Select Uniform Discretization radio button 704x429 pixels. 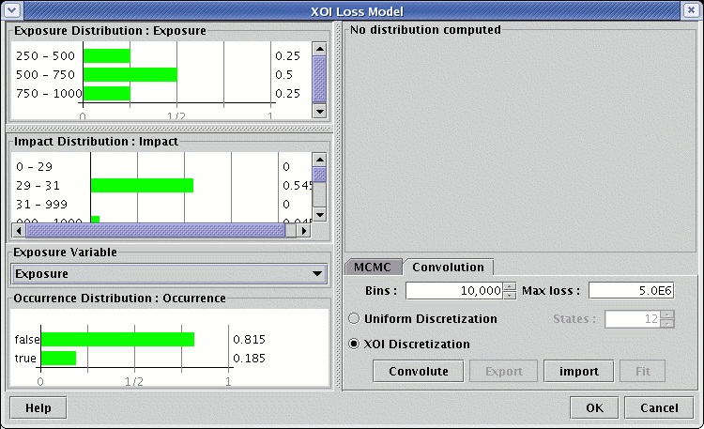point(354,318)
